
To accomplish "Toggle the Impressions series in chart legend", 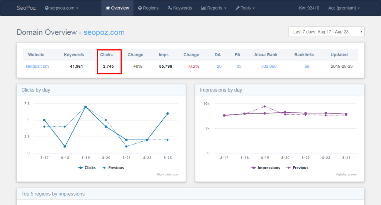I will (x=266, y=167).
